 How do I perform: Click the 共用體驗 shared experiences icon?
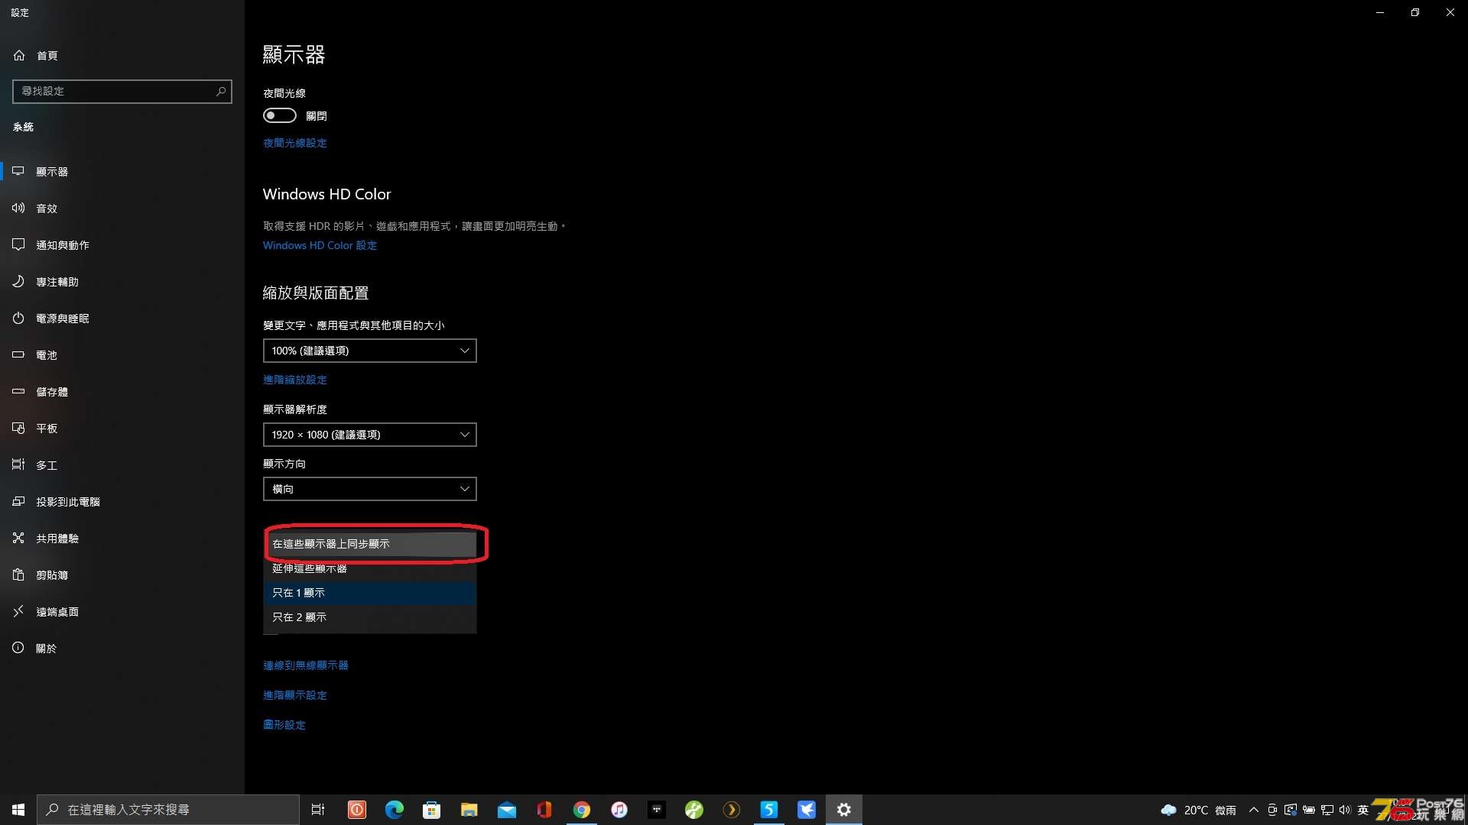click(x=18, y=538)
